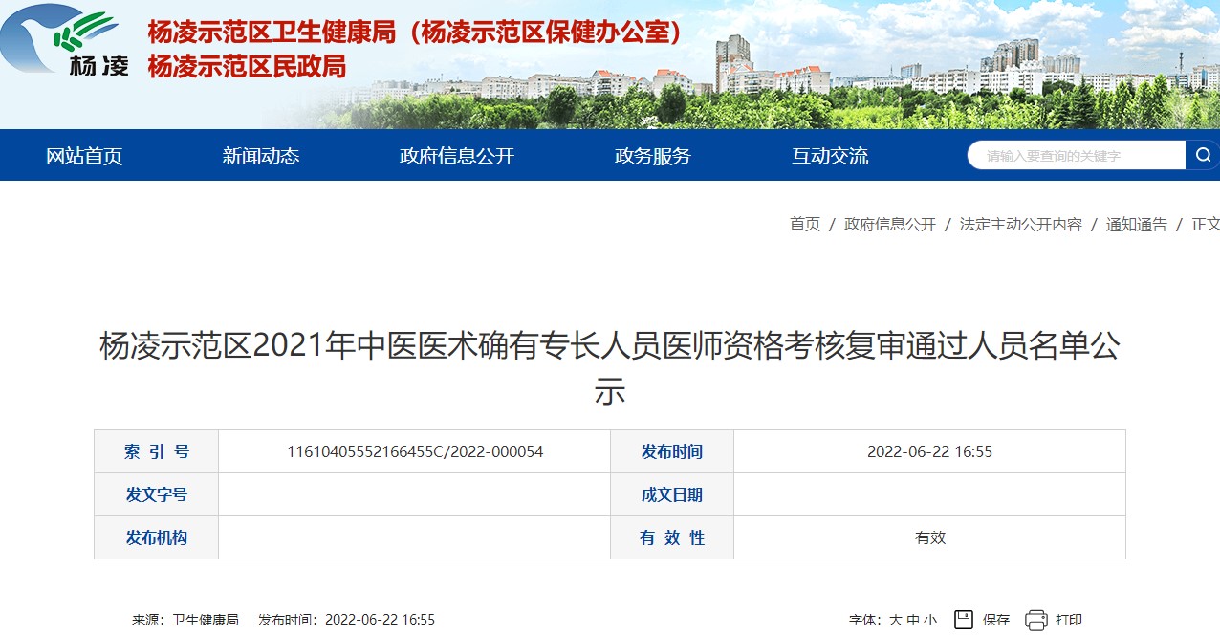Open the 新闻动态 menu item
1220x636 pixels.
[x=261, y=156]
